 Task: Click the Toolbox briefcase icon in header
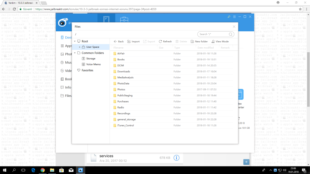pos(124,20)
